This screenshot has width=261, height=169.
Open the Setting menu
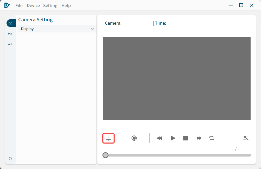50,5
